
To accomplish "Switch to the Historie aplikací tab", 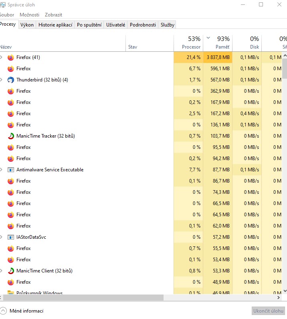I will coord(55,25).
